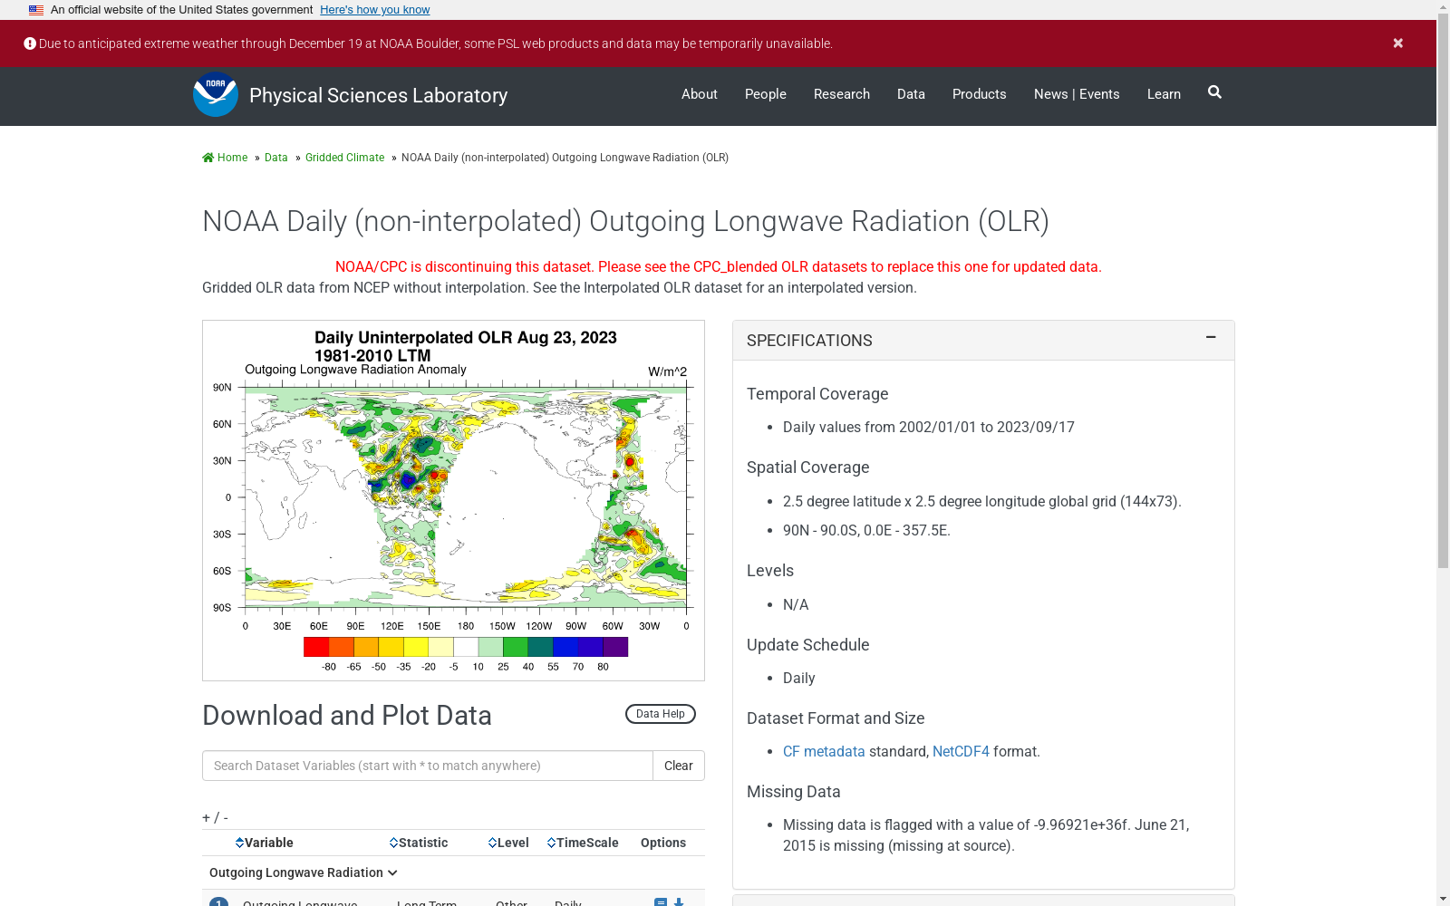Click the Data breadcrumb link
Screen dimensions: 1450x906
(276, 158)
